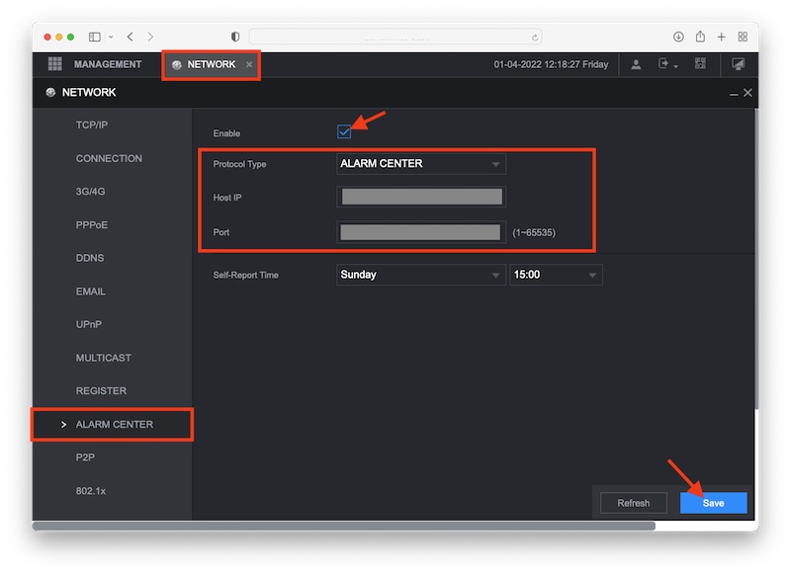
Task: Click the Host IP input field
Action: click(421, 198)
